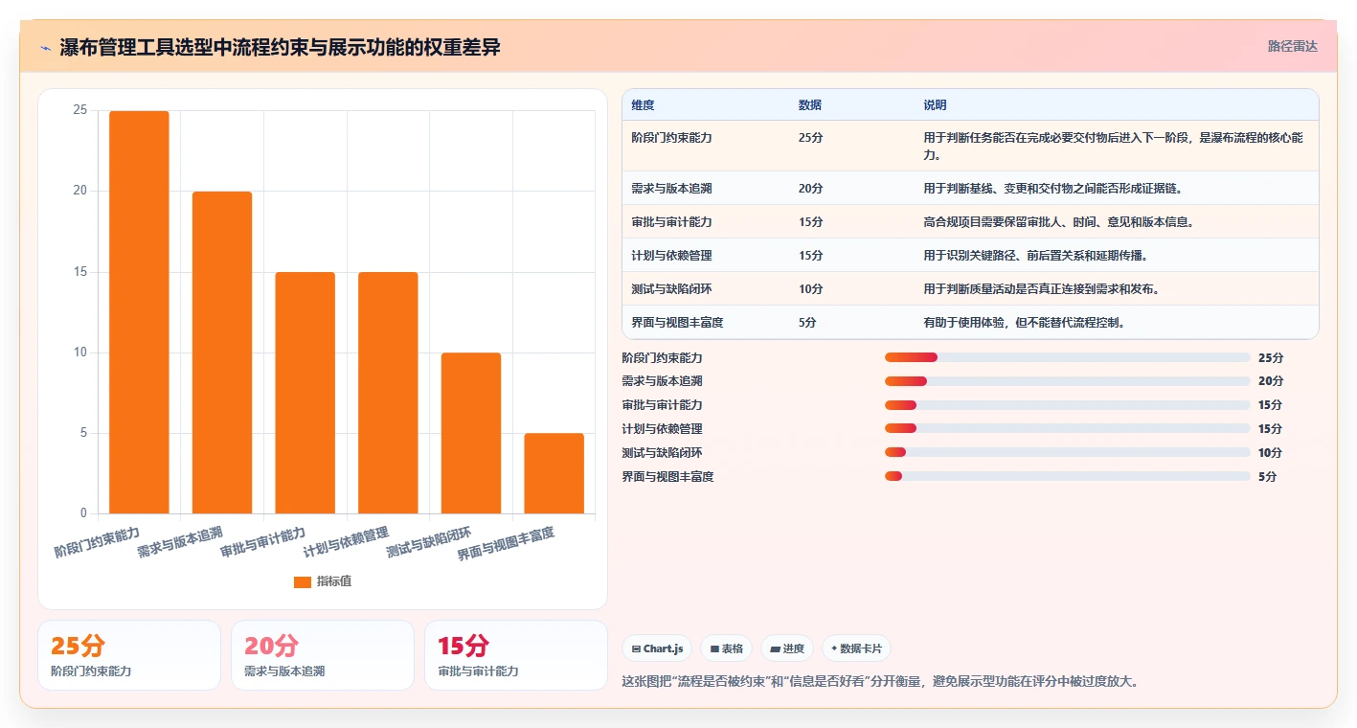1357x728 pixels.
Task: Click the 测试与缺陷闭环 x-axis label under the chart
Action: click(429, 542)
